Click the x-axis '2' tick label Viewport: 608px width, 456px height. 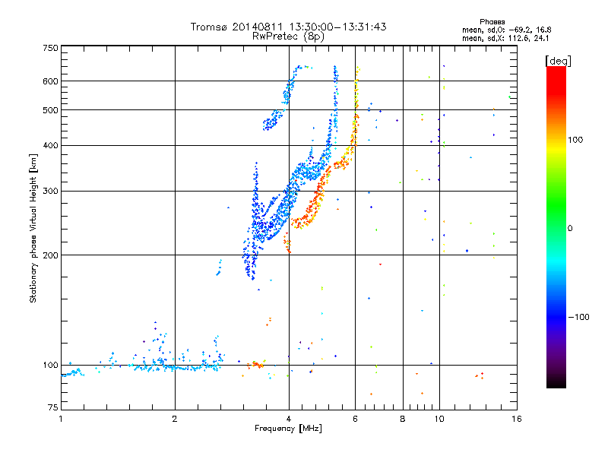point(175,419)
